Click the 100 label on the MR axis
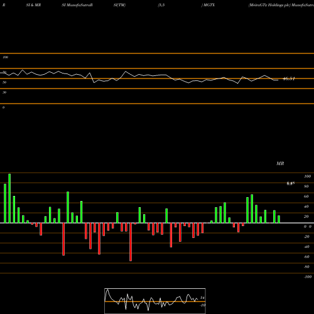 click(x=307, y=176)
